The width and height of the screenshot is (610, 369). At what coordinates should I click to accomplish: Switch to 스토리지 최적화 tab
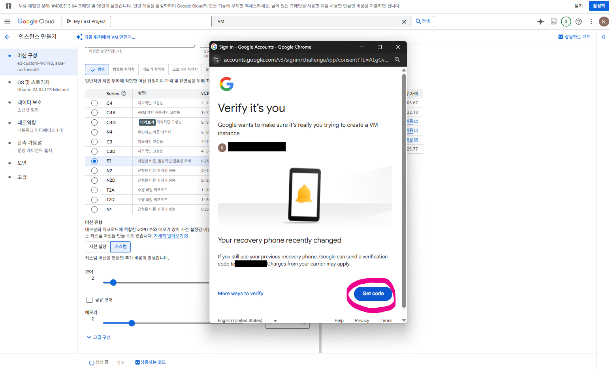(185, 70)
